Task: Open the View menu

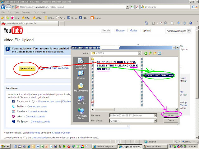Action: tap(16, 12)
